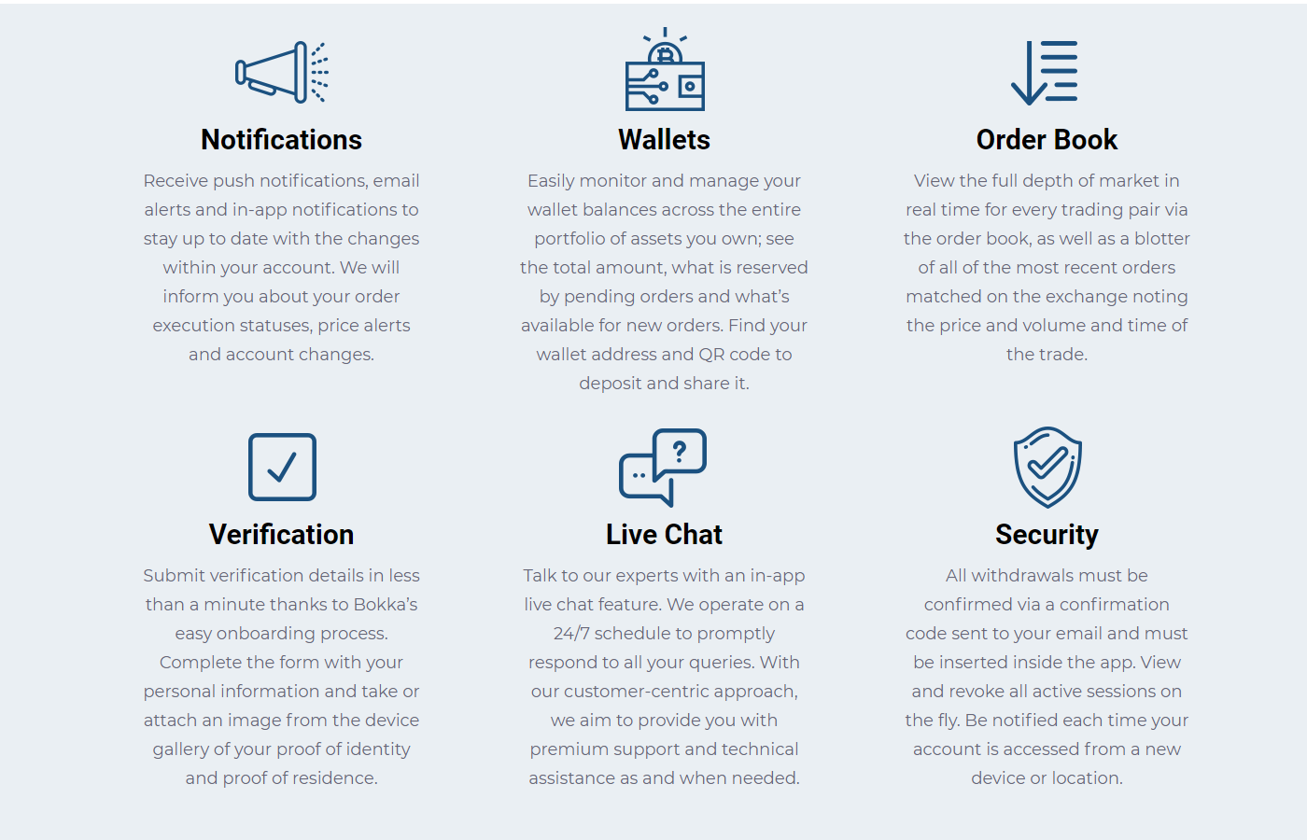The width and height of the screenshot is (1307, 840).
Task: Click the Bitcoin wallet icon
Action: coord(665,69)
